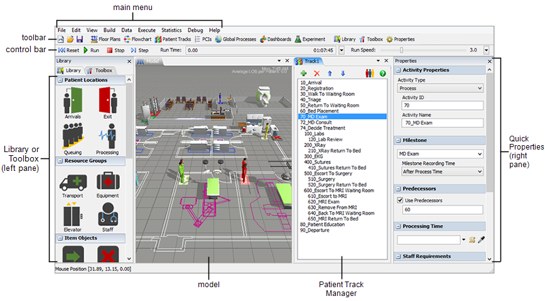Open the Floor Plans tool
Image resolution: width=545 pixels, height=301 pixels.
pyautogui.click(x=105, y=40)
